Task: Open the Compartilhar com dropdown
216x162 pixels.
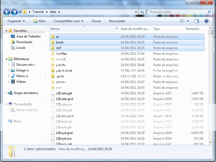Action: 68,21
